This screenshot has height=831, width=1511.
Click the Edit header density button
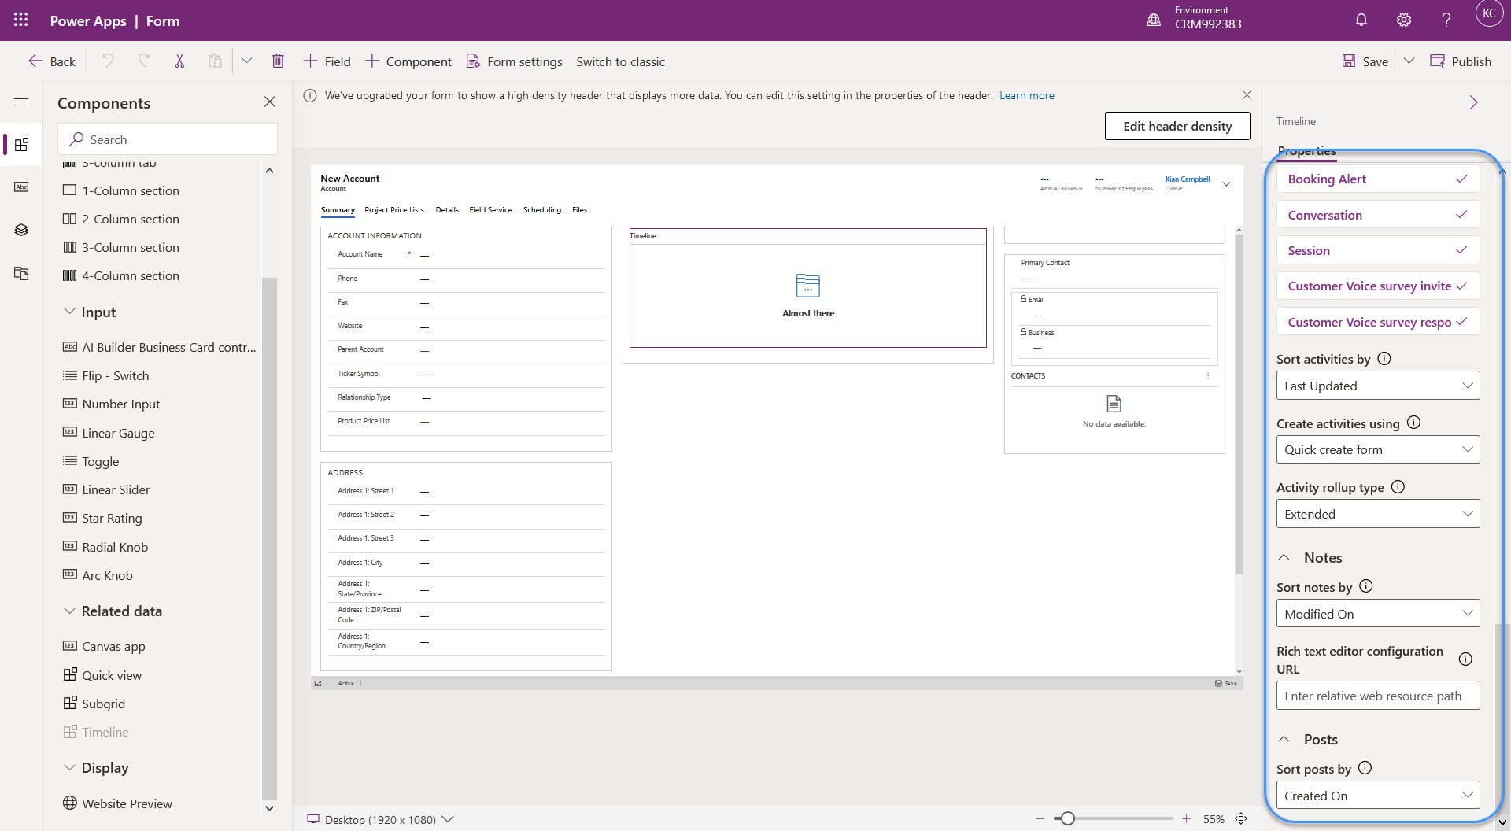1177,126
